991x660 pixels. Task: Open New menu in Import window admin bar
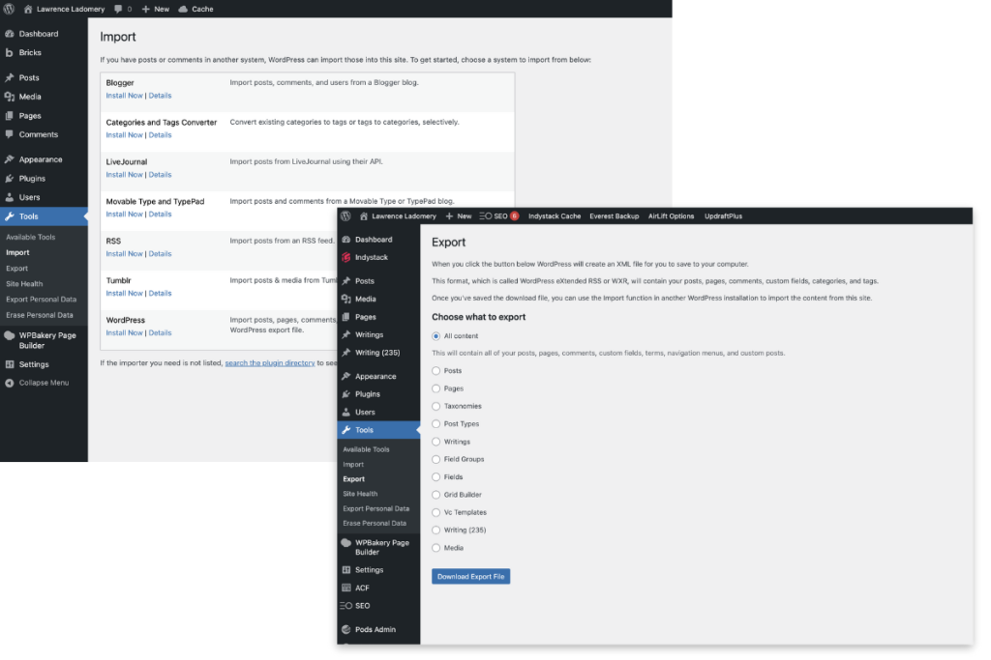pyautogui.click(x=156, y=9)
